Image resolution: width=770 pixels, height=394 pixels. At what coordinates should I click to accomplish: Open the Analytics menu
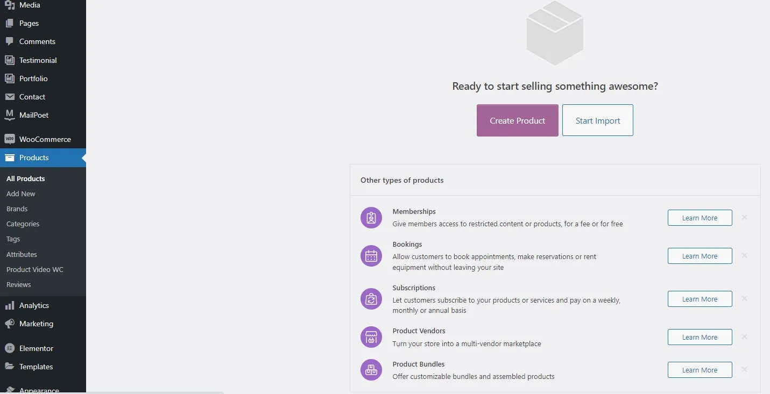coord(43,305)
